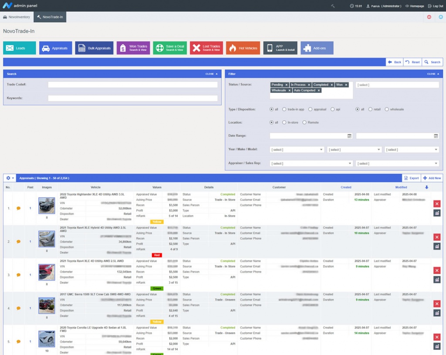
Task: Open the 2021 Rav4 XLE red car thumbnail
Action: coord(47,272)
